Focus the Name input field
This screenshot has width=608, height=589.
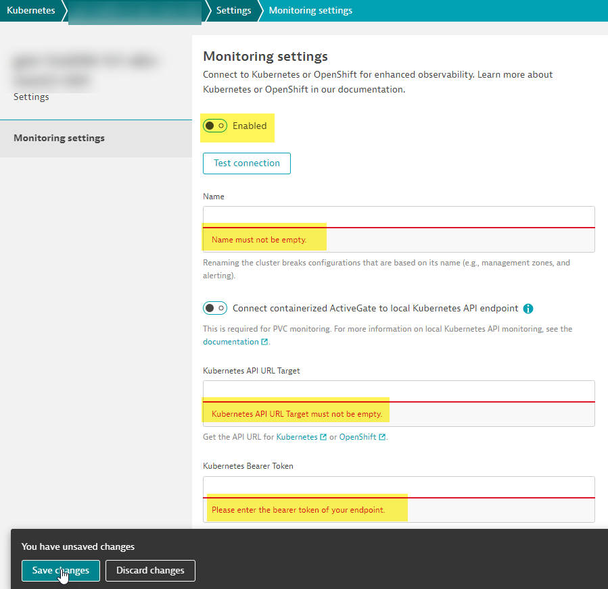pos(398,217)
